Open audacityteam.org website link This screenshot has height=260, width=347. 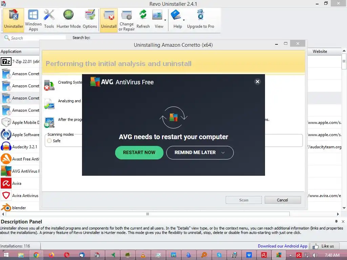point(324,147)
